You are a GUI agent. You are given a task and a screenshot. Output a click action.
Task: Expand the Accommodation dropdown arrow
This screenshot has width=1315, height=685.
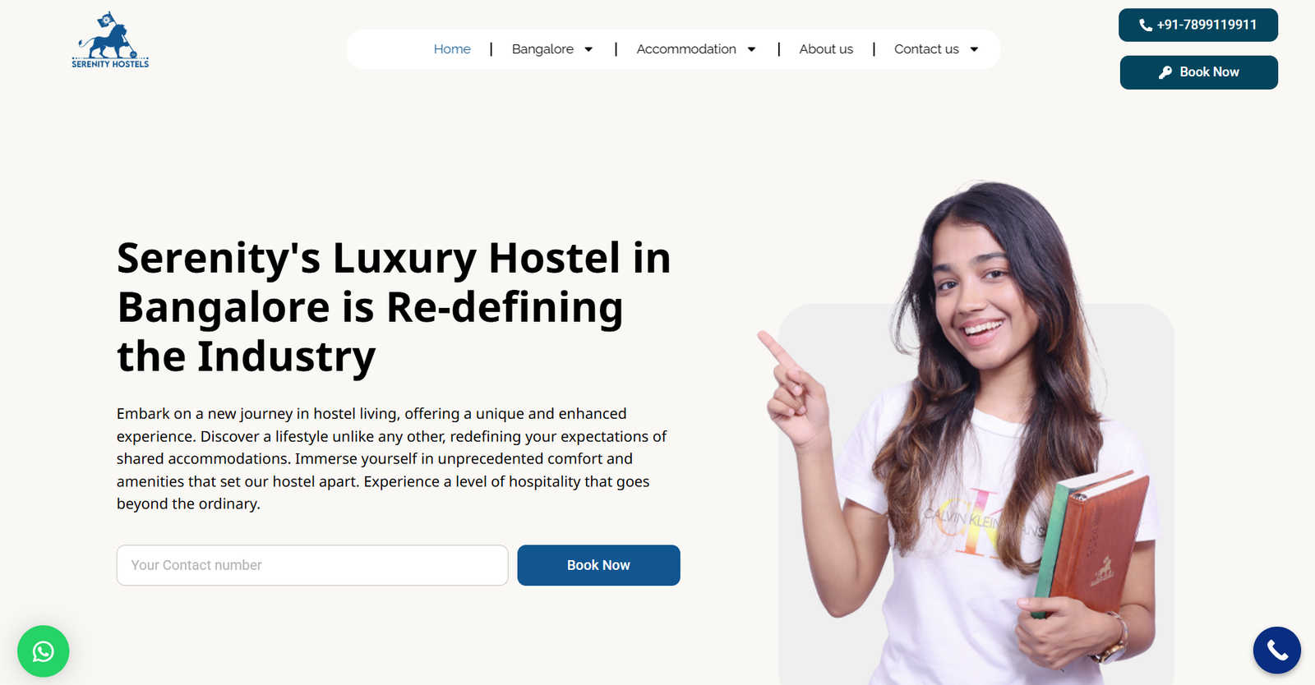751,49
